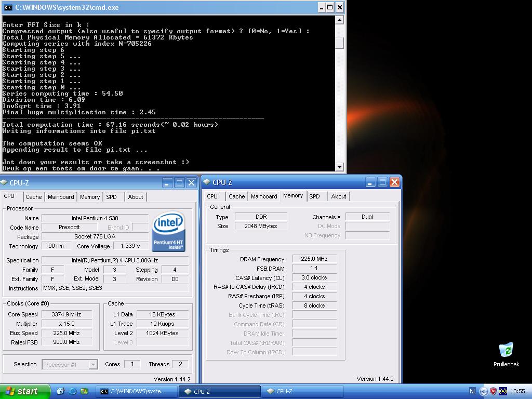Click the red shield security tray icon
The width and height of the screenshot is (532, 399).
pyautogui.click(x=494, y=391)
